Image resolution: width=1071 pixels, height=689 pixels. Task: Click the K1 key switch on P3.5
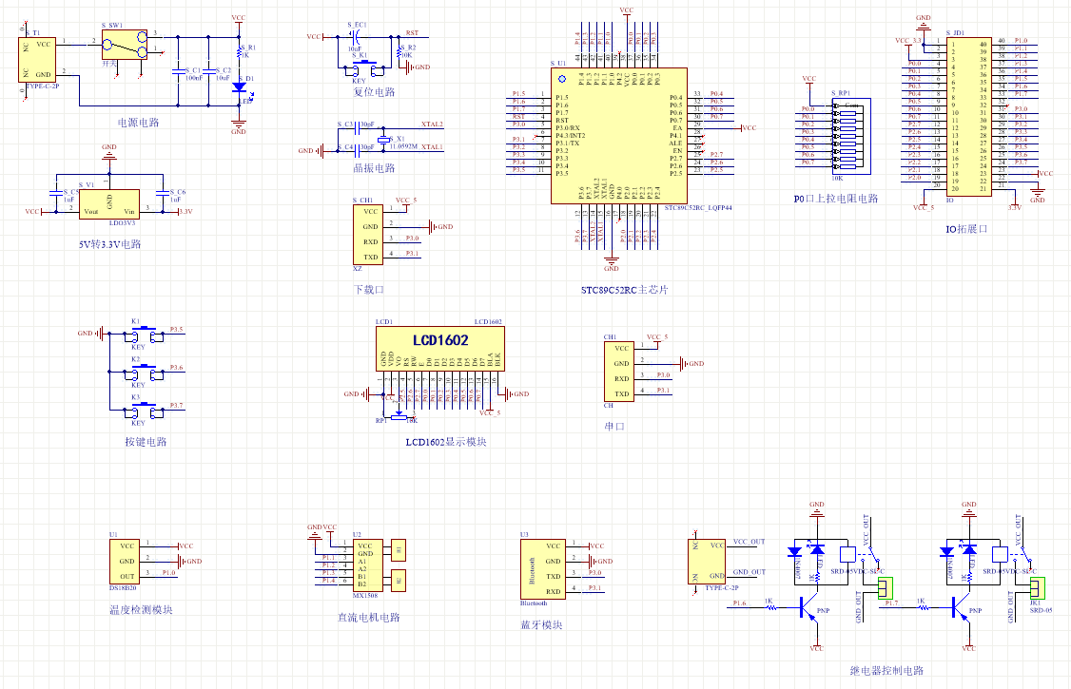(x=145, y=335)
